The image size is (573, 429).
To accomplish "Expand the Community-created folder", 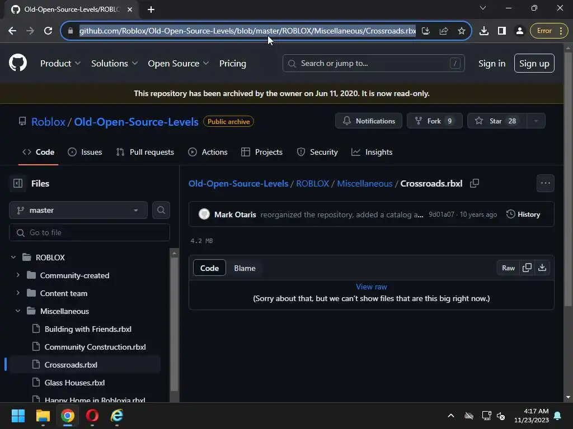I will (18, 275).
